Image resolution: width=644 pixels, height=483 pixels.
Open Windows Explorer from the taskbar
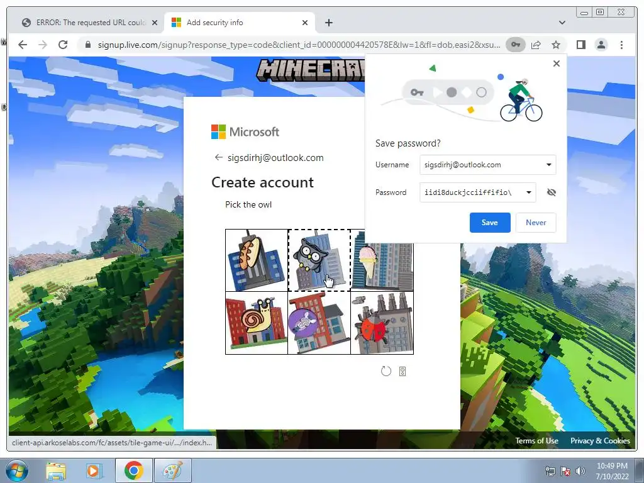point(56,471)
